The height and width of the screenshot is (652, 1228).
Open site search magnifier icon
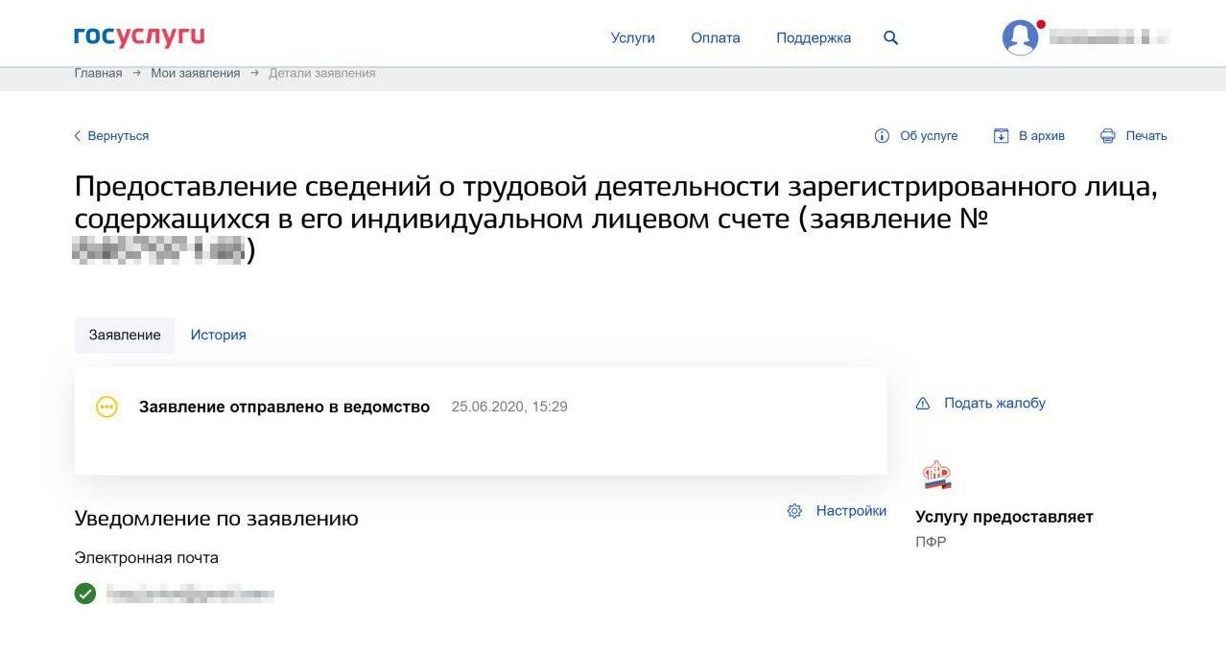point(890,38)
